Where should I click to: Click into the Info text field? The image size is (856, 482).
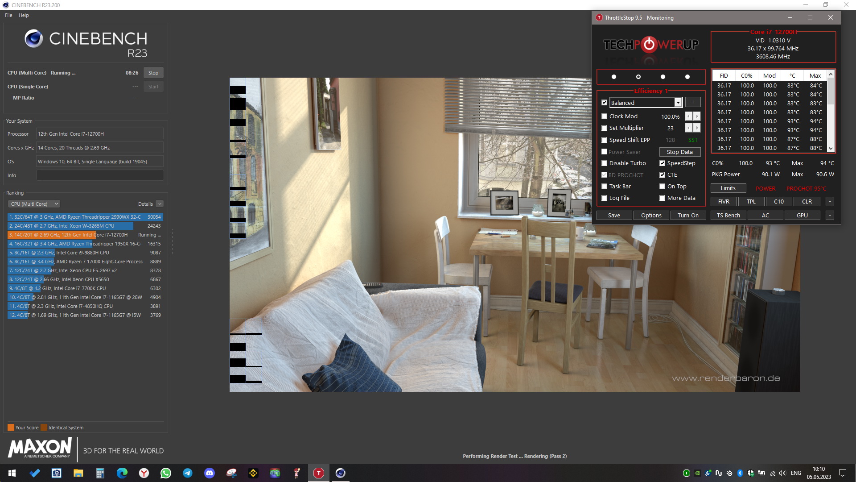(x=100, y=175)
